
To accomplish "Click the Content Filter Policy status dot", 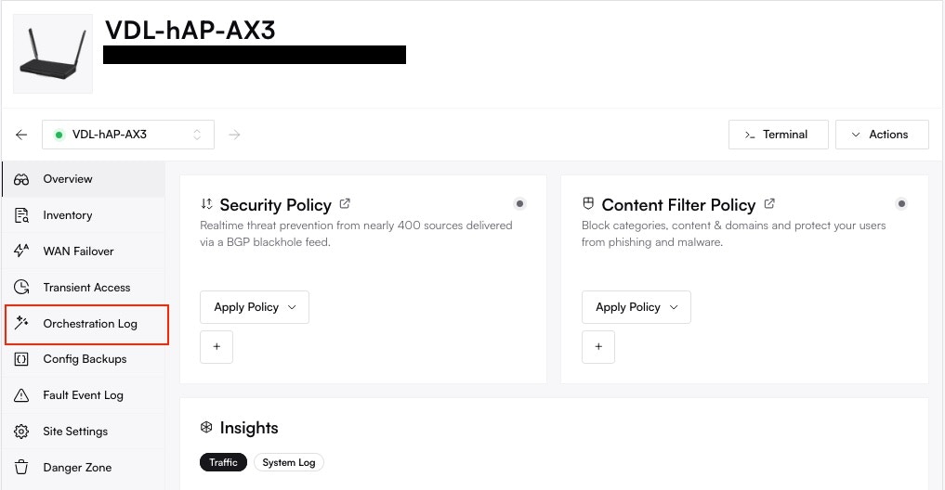I will point(900,203).
